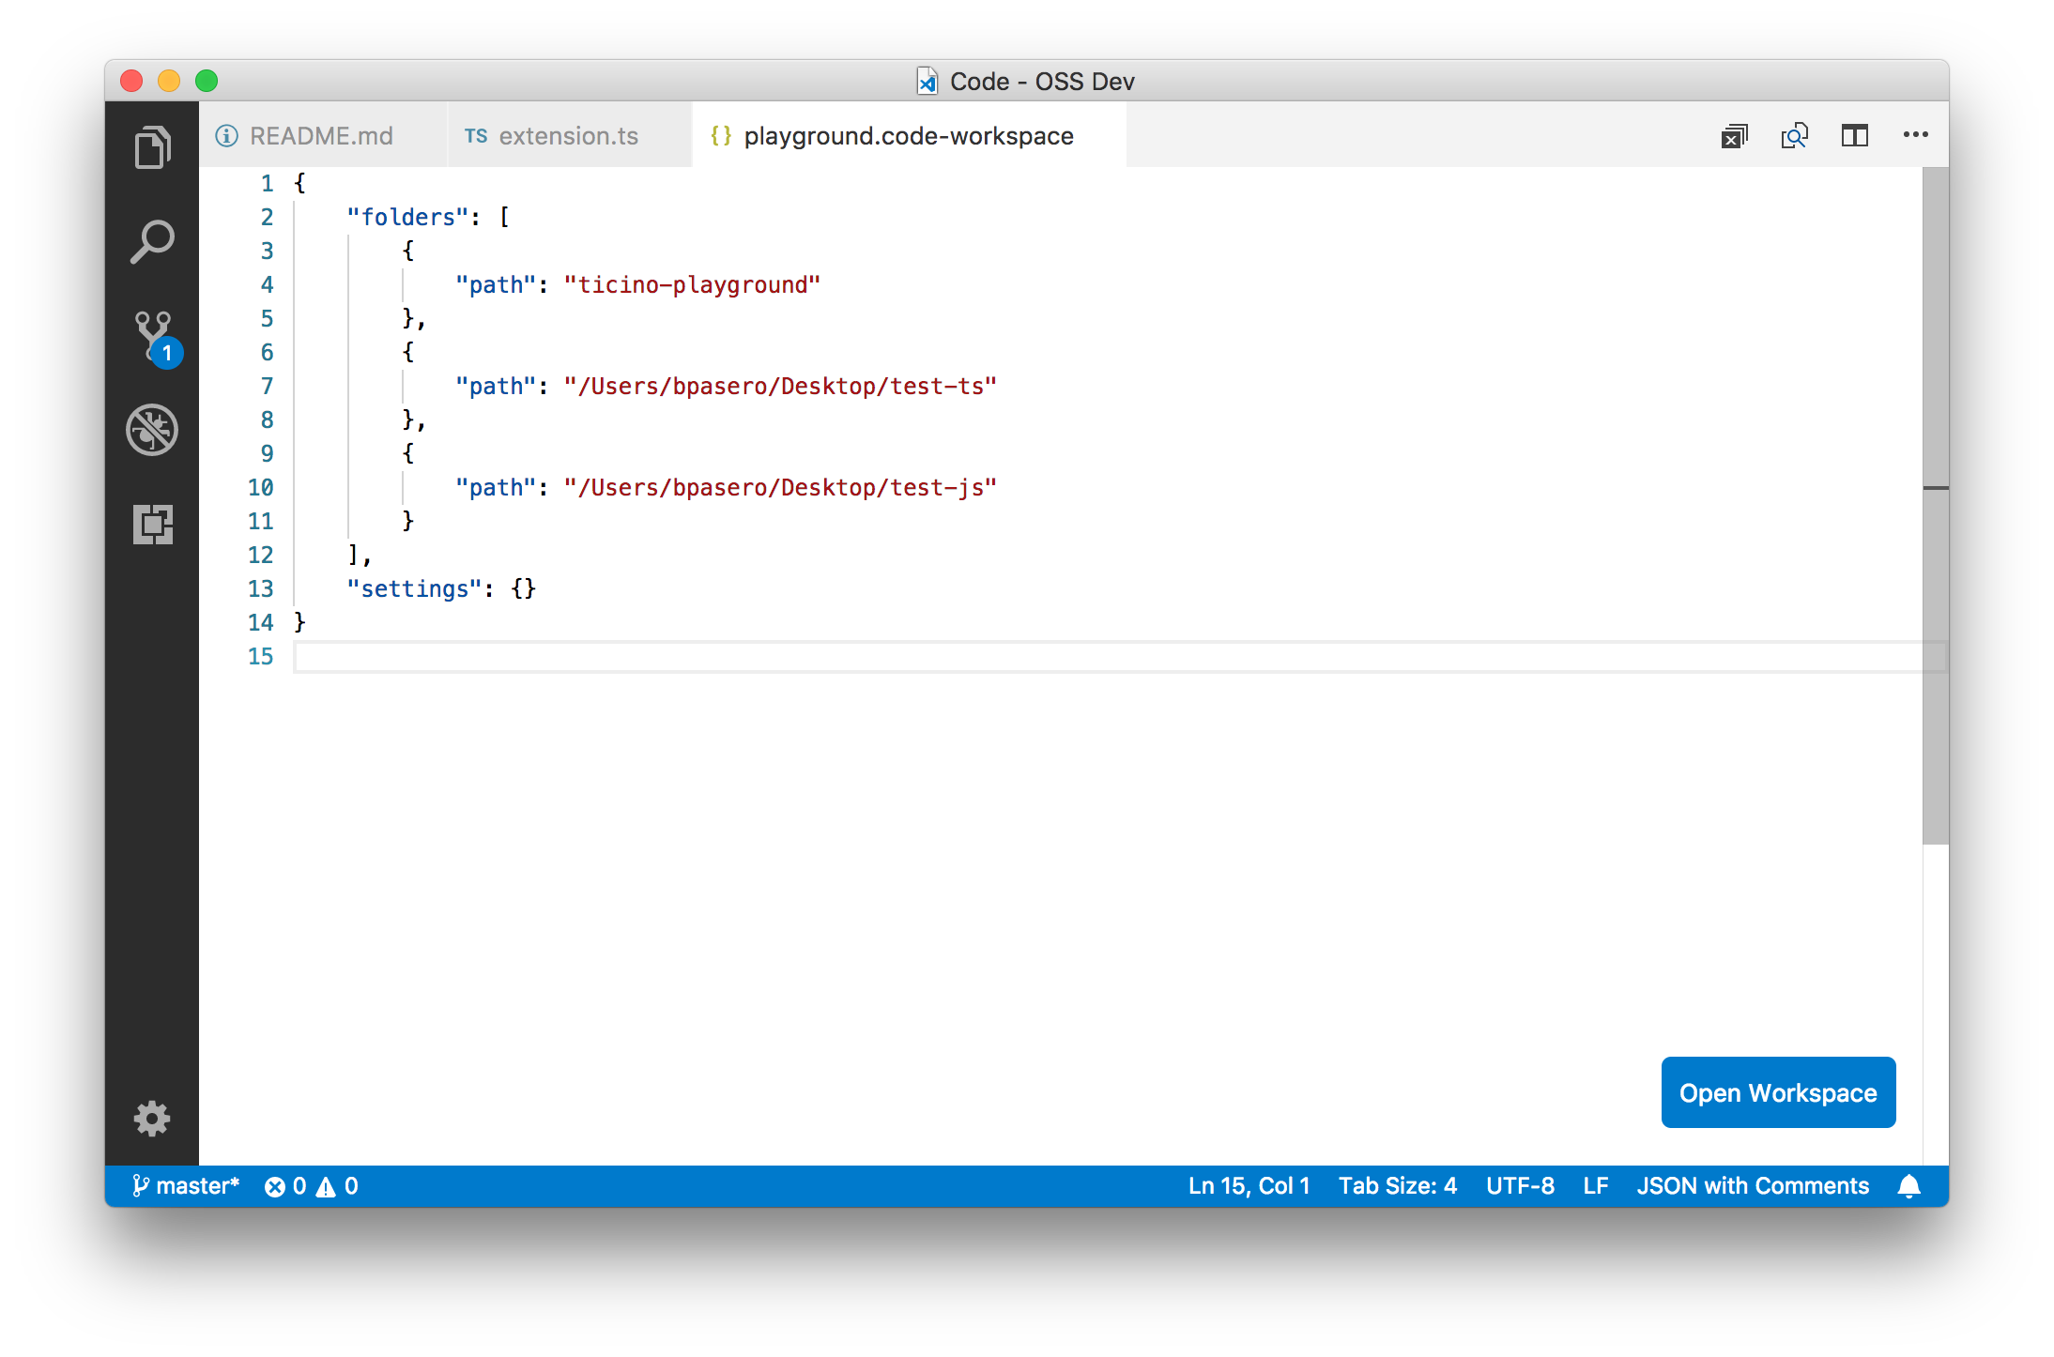Click the Close All Editors icon
The image size is (2054, 1357).
point(1735,136)
